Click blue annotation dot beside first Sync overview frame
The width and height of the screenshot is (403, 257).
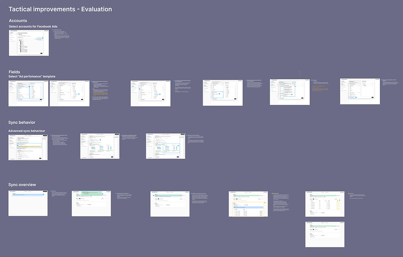click(x=51, y=191)
